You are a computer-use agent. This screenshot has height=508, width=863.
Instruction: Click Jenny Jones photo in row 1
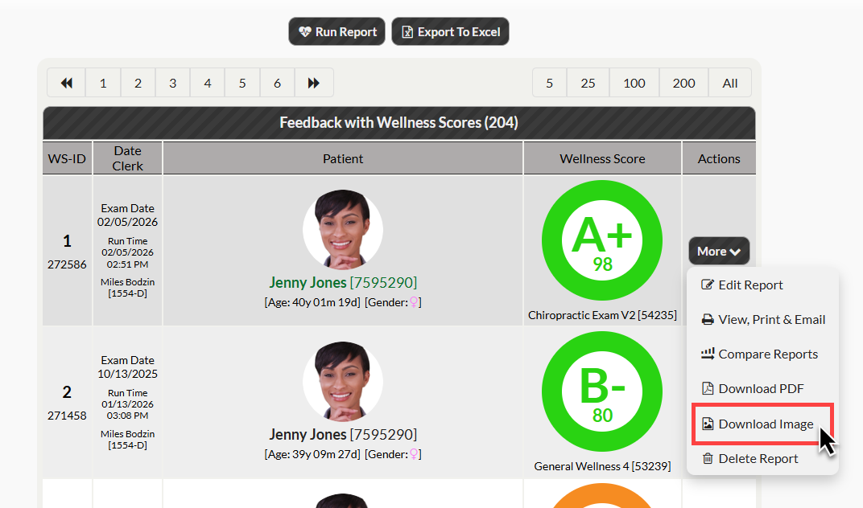pos(343,229)
